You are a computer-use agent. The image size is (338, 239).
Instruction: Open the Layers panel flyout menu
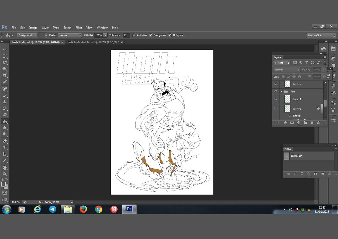click(x=324, y=57)
